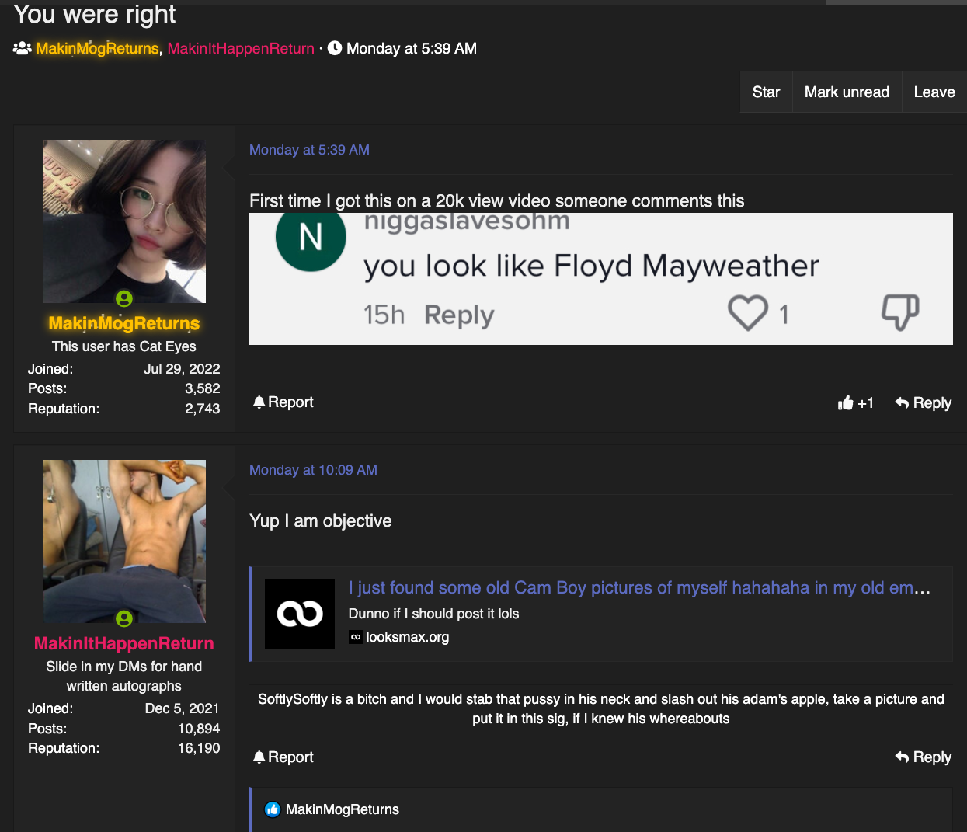The image size is (967, 832).
Task: Click MakinItHappenReturn join date Dec 5, 2021
Action: click(182, 708)
